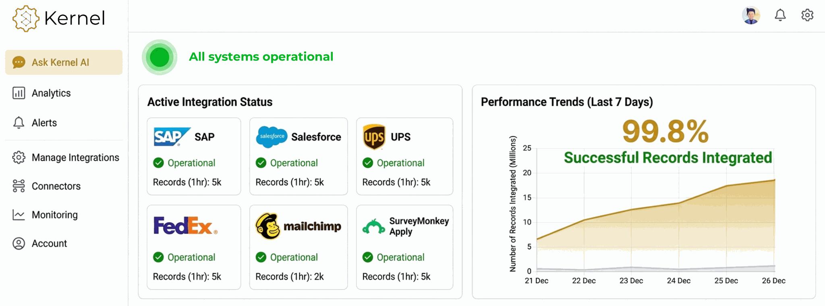
Task: Click 'All systems operational' text
Action: 261,57
